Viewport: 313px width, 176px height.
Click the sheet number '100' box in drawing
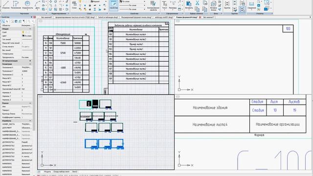click(288, 28)
